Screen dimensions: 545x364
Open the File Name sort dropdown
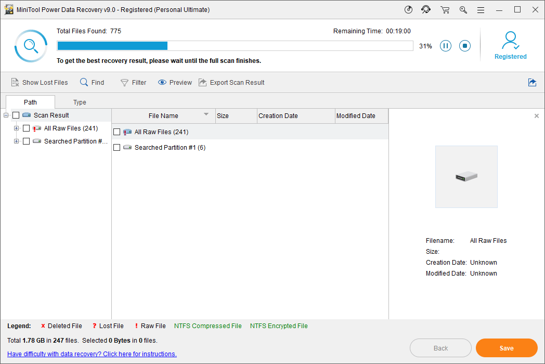(x=206, y=115)
